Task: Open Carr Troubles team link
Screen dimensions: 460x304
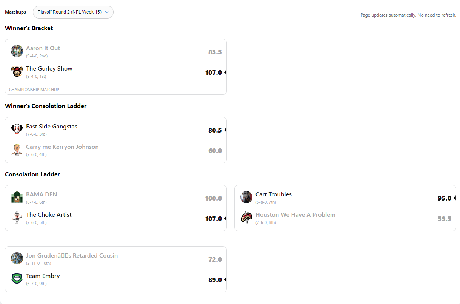Action: (274, 194)
